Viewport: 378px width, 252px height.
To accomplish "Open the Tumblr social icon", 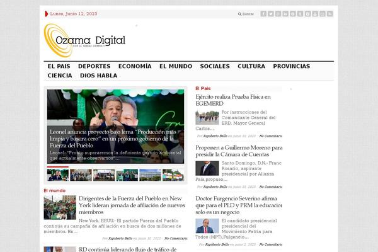I will tap(300, 14).
